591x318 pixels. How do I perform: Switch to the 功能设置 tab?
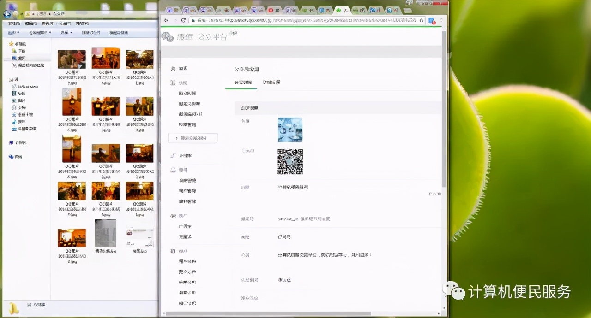[271, 82]
